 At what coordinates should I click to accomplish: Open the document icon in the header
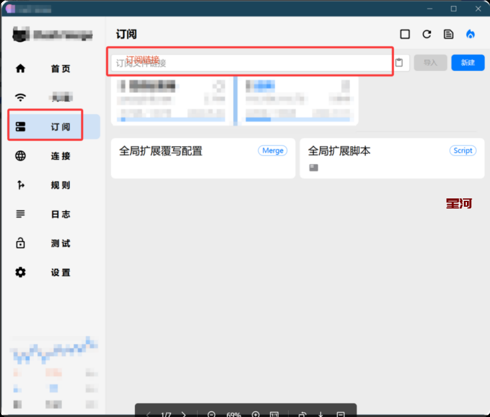tap(449, 34)
